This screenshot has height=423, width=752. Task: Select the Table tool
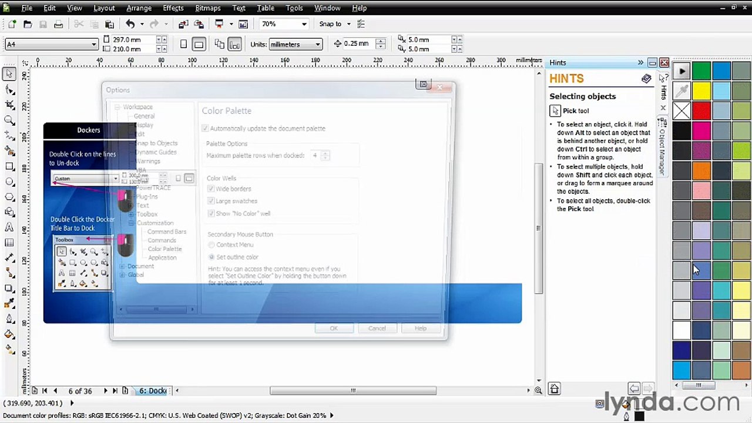(9, 243)
